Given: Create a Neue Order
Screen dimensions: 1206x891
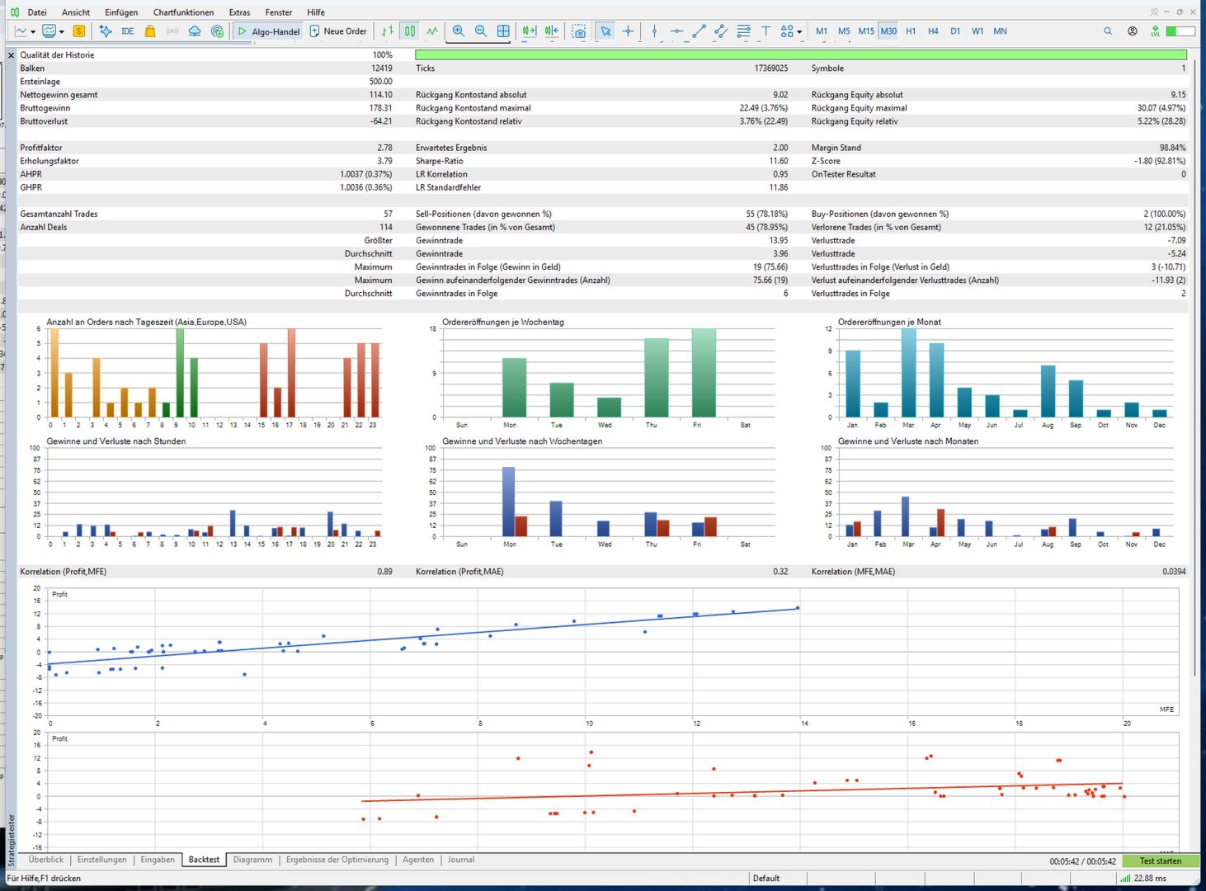Looking at the screenshot, I should pos(338,31).
